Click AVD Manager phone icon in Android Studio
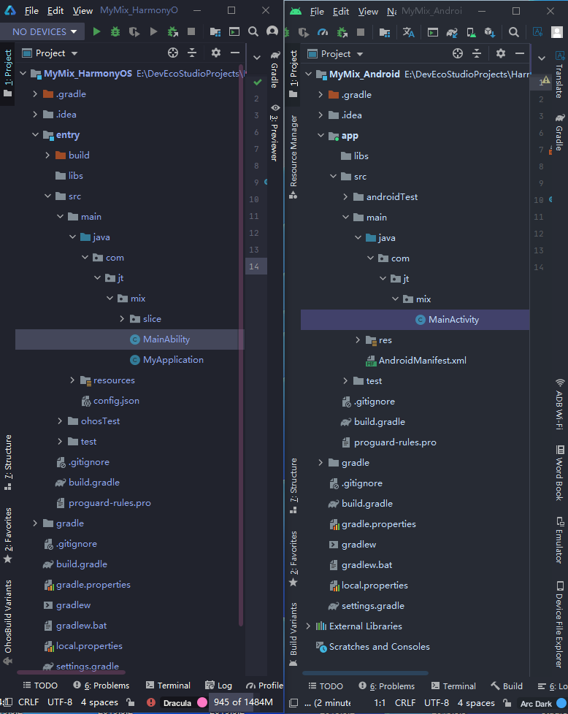 tap(471, 32)
